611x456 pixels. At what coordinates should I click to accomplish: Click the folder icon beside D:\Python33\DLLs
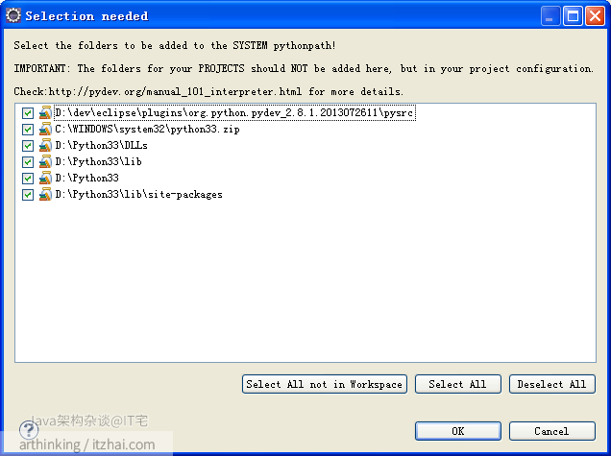(45, 146)
